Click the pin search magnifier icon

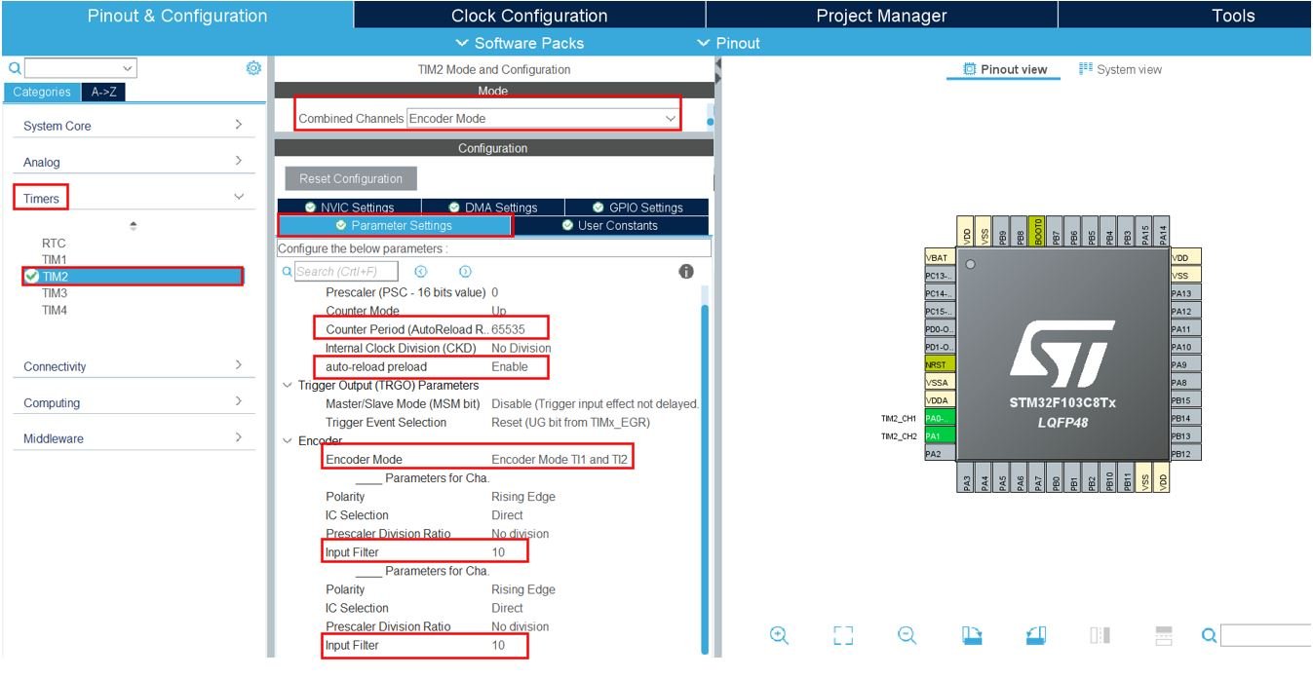point(1209,635)
